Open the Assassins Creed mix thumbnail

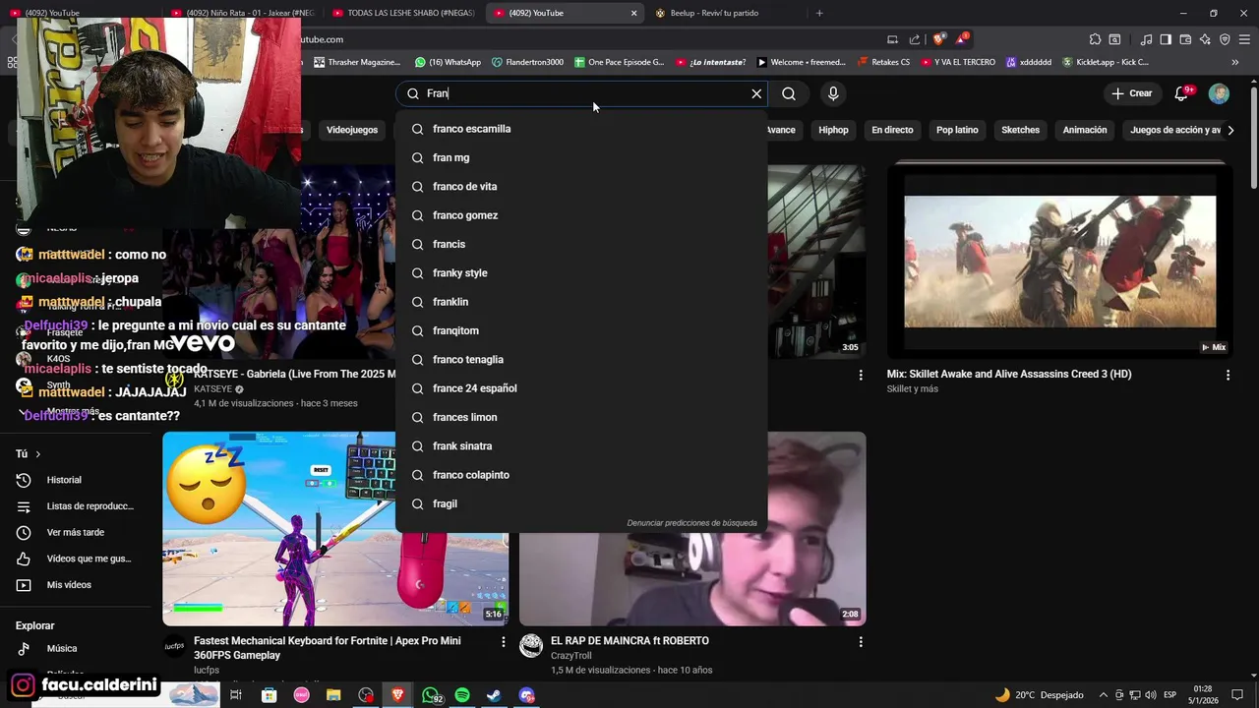click(1059, 262)
